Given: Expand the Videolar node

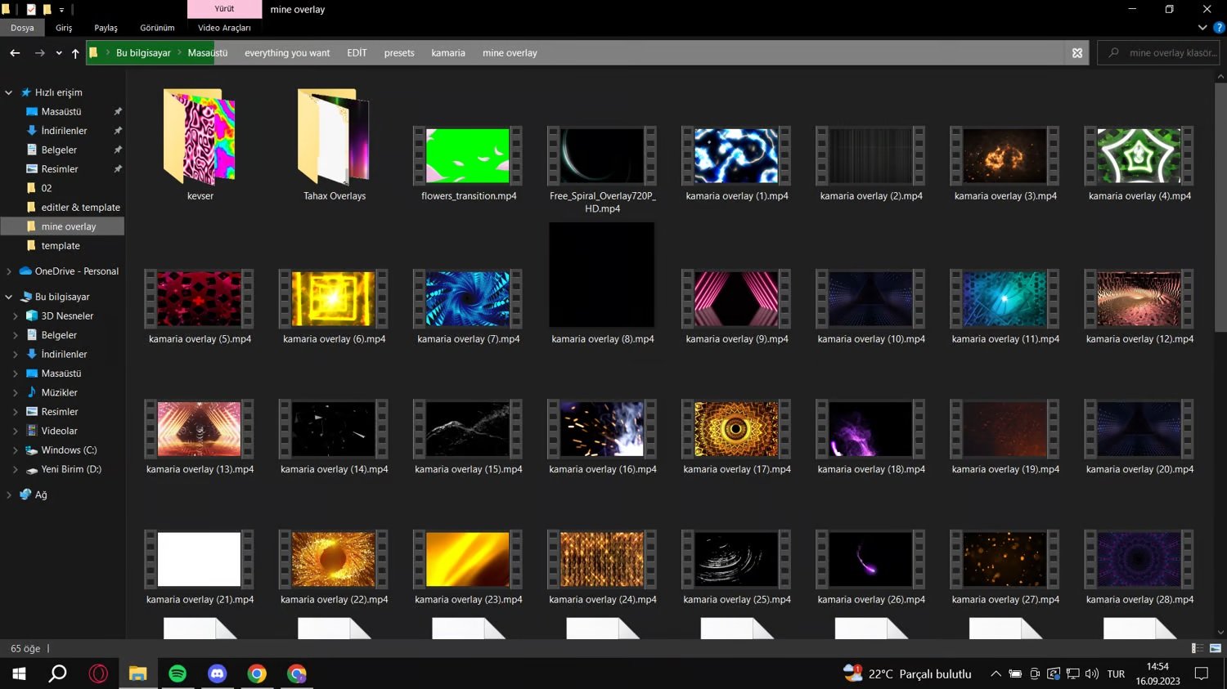Looking at the screenshot, I should pyautogui.click(x=16, y=432).
